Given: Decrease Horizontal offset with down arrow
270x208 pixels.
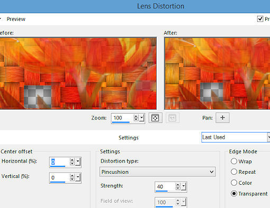Looking at the screenshot, I should point(72,163).
